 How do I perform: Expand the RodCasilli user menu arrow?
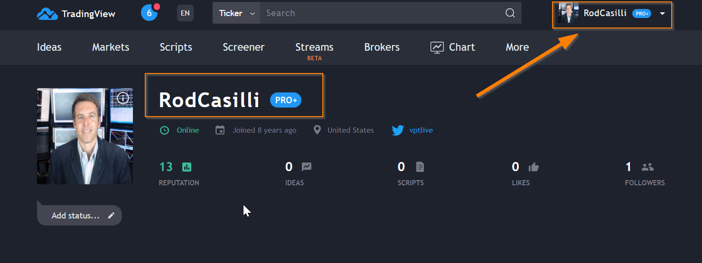(663, 14)
